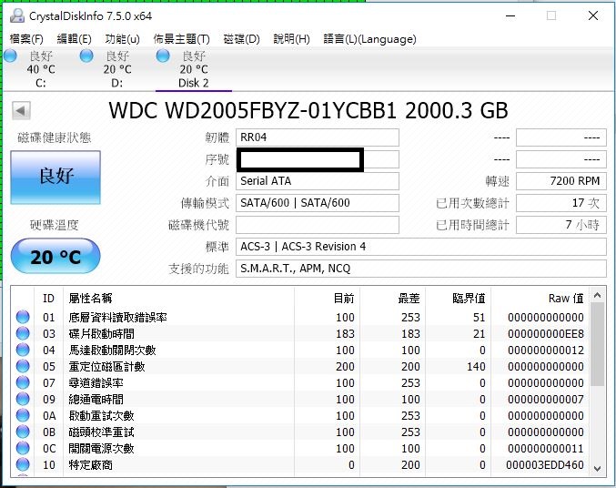Viewport: 616px width, 488px height.
Task: Open the 功能(u) menu
Action: click(x=122, y=39)
